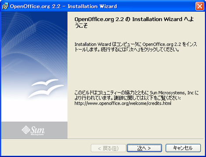Click the Sun diamond emblem
This screenshot has width=206, height=157.
point(26,130)
